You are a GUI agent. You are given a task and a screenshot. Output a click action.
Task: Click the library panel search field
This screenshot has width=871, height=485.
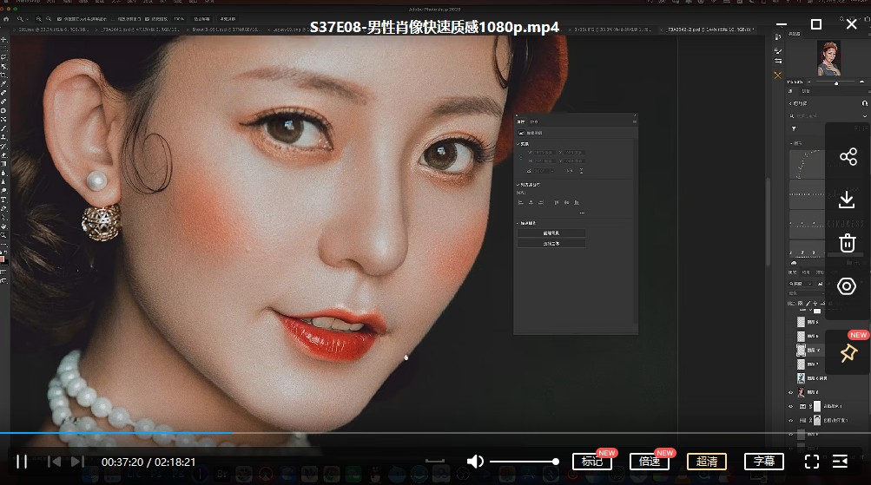[x=828, y=116]
